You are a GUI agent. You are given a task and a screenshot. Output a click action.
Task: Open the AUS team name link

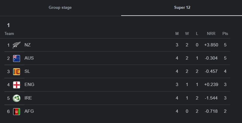[29, 58]
